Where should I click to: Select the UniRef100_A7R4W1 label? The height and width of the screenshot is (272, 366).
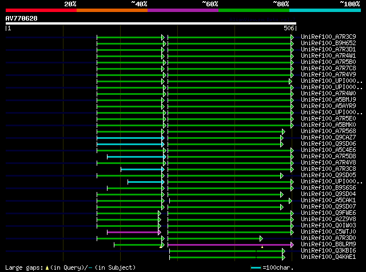pyautogui.click(x=328, y=55)
